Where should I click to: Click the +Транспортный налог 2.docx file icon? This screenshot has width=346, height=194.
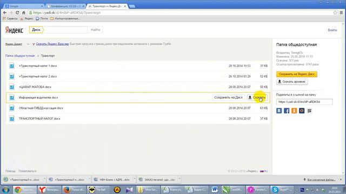click(x=12, y=77)
